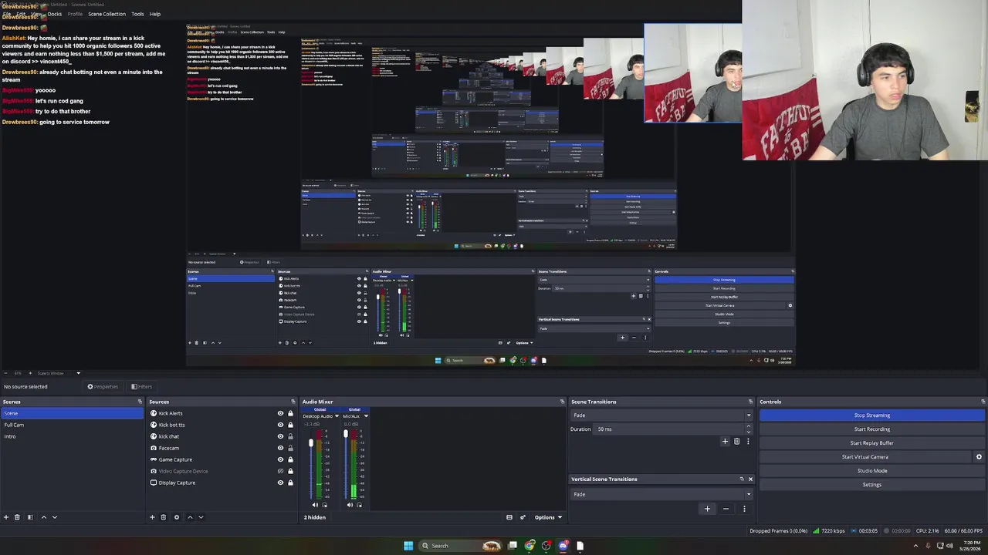Toggle lock on Kick Alerts source
988x555 pixels.
tap(290, 413)
